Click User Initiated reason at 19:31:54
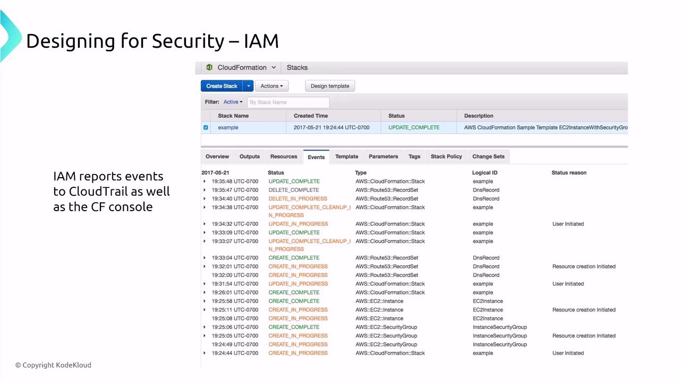This screenshot has height=382, width=680. tap(568, 284)
